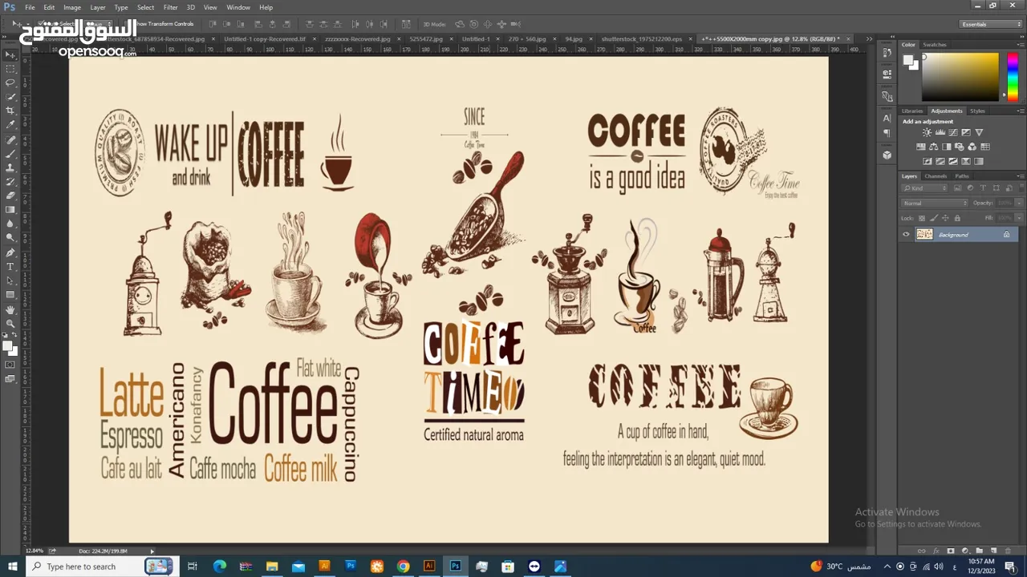Select the Eraser tool
This screenshot has height=577, width=1027.
(x=10, y=196)
